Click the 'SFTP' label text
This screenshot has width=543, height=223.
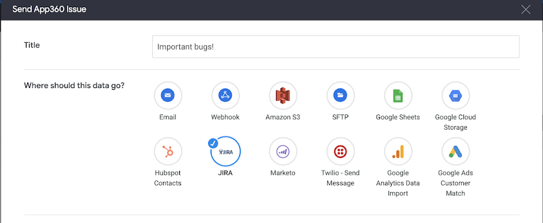point(340,117)
